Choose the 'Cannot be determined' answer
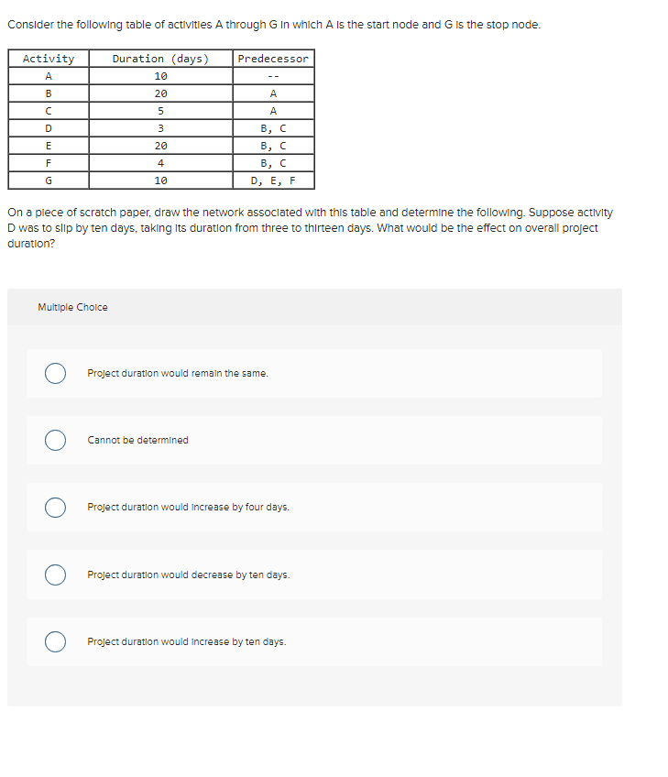Image resolution: width=668 pixels, height=777 pixels. click(55, 440)
